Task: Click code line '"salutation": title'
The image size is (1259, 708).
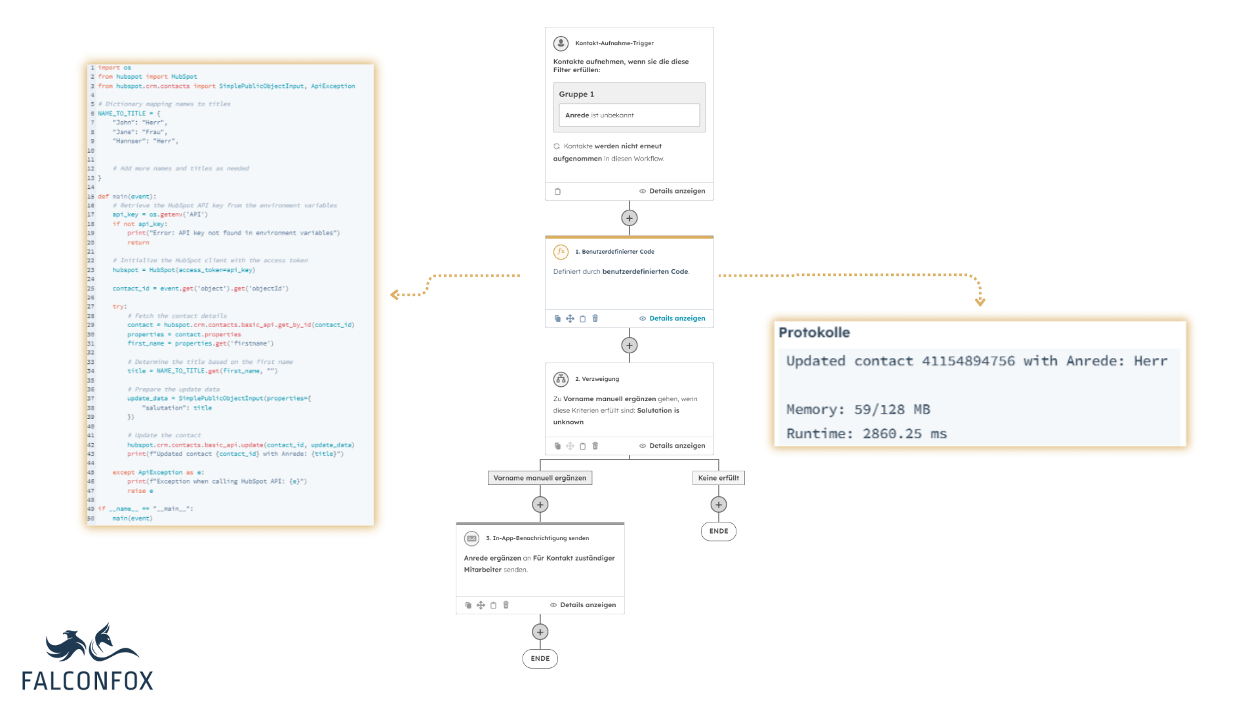Action: point(176,408)
